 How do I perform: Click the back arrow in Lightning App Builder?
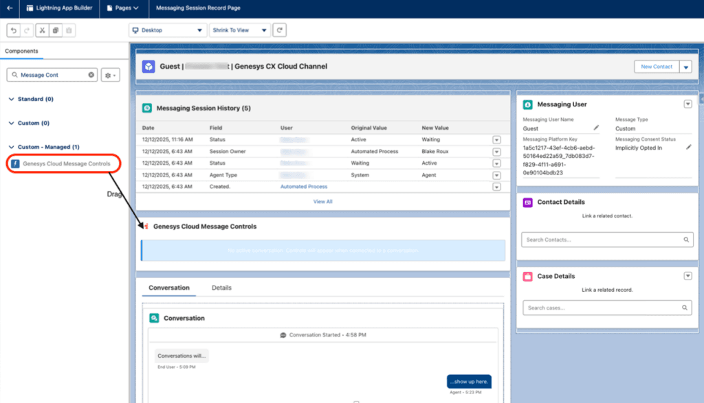pos(10,9)
